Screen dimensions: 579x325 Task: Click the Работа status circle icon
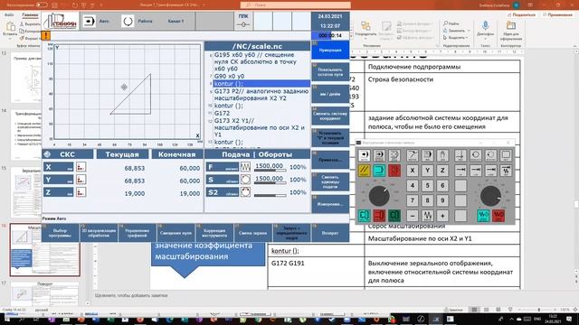(x=128, y=21)
